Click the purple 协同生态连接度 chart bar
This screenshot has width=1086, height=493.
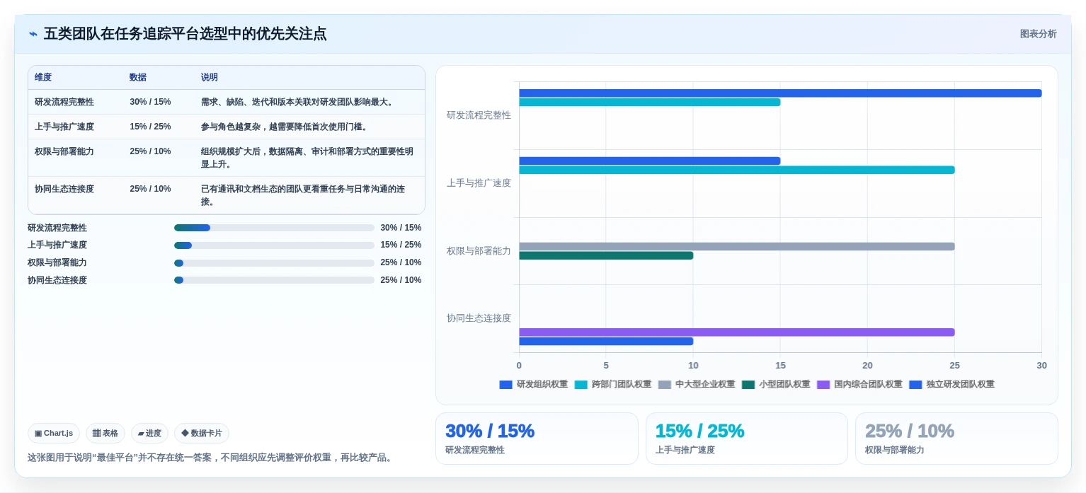coord(736,332)
